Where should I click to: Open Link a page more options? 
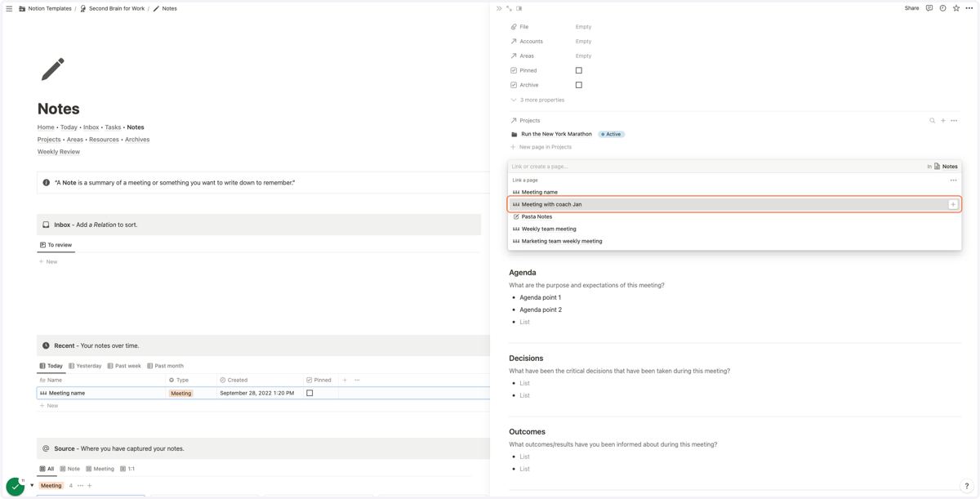pos(953,180)
